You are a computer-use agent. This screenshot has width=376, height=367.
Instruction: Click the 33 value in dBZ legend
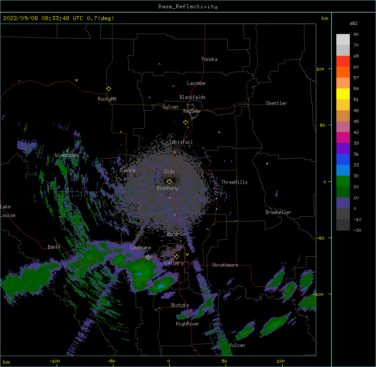click(356, 165)
